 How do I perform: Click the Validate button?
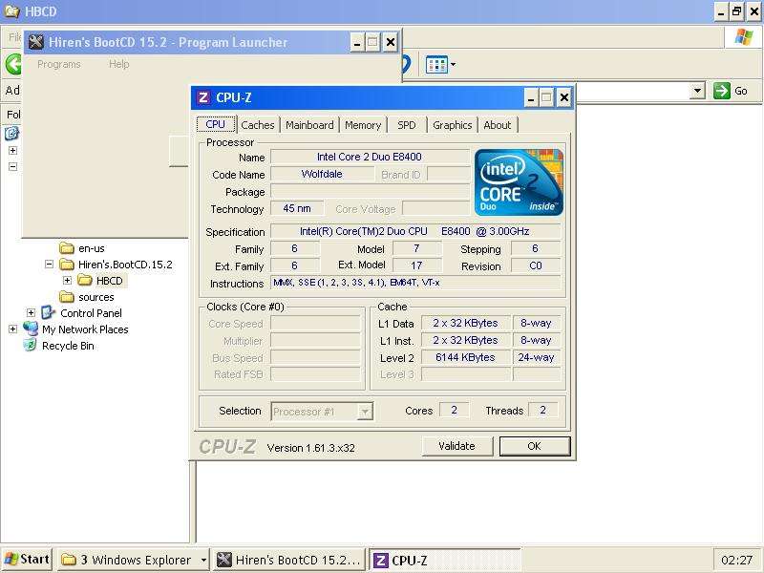456,446
